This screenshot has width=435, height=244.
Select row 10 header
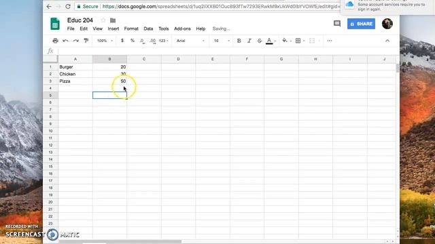coord(50,131)
